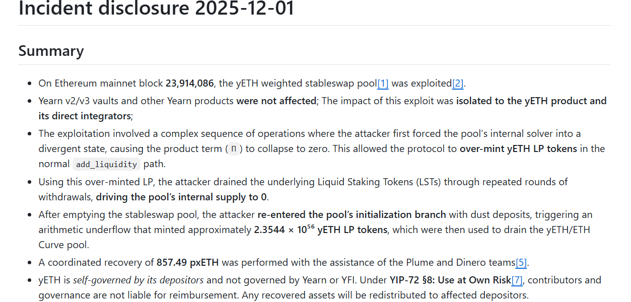Click the add_liquidity inline code snippet
Screen dimensions: 631x302
[106, 165]
